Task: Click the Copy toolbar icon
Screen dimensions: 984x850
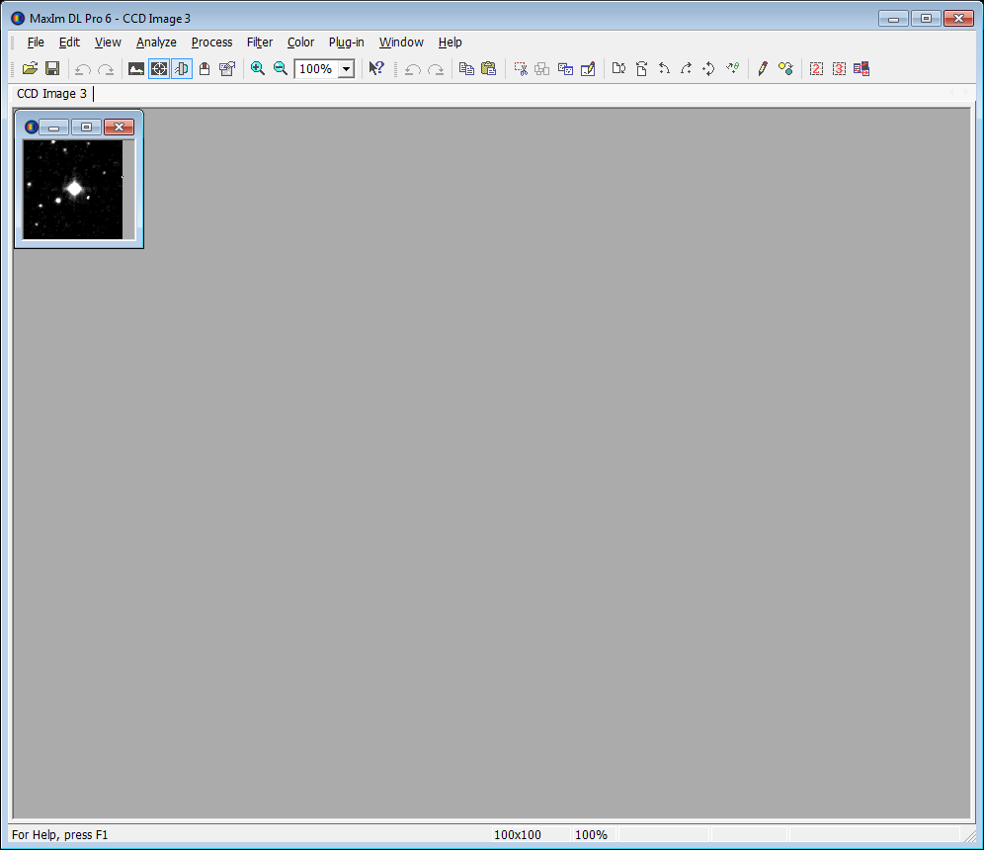Action: 466,68
